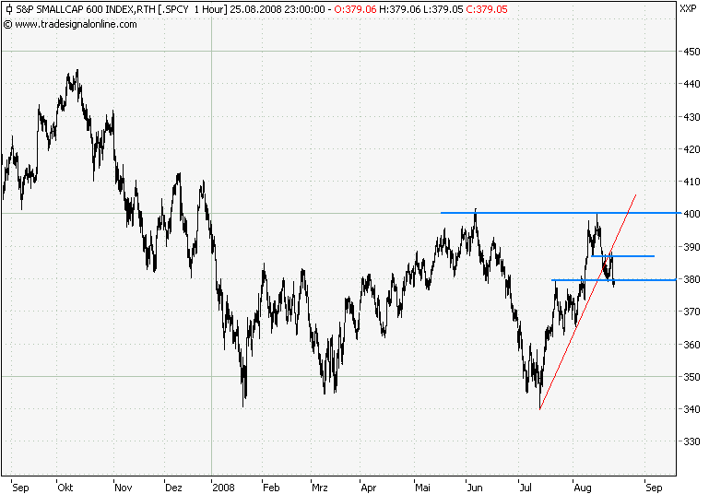Click the 390 price axis label
Image resolution: width=709 pixels, height=494 pixels.
(691, 247)
